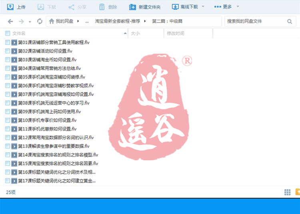The image size is (300, 214).
Task: Click video icon of 第09课手机端淘上码如何使用.flv
Action: (x=14, y=111)
